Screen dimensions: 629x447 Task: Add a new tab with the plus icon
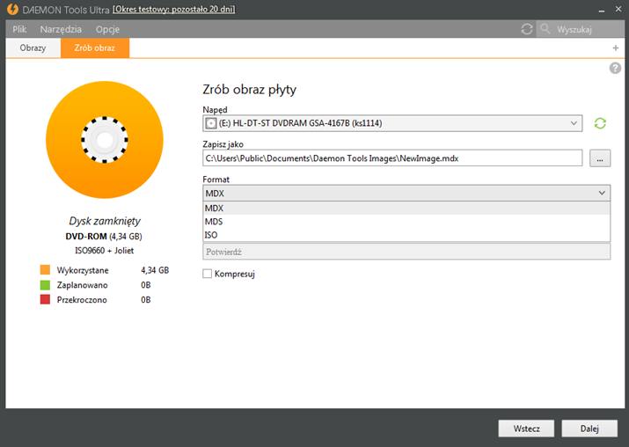coord(615,48)
